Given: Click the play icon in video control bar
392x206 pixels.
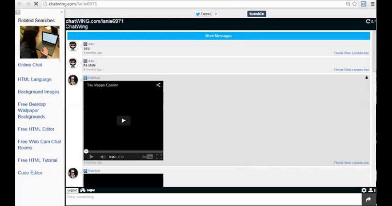Looking at the screenshot, I should click(x=91, y=157).
